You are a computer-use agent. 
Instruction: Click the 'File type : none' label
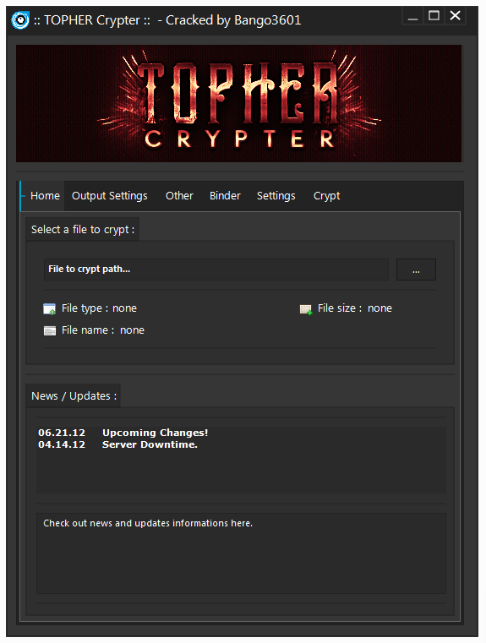99,308
